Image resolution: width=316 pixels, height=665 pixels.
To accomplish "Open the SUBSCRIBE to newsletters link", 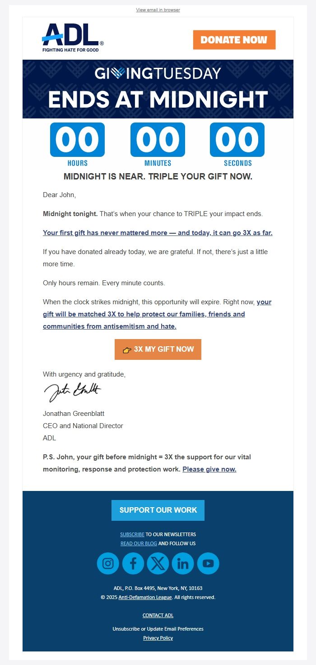I will pyautogui.click(x=132, y=534).
